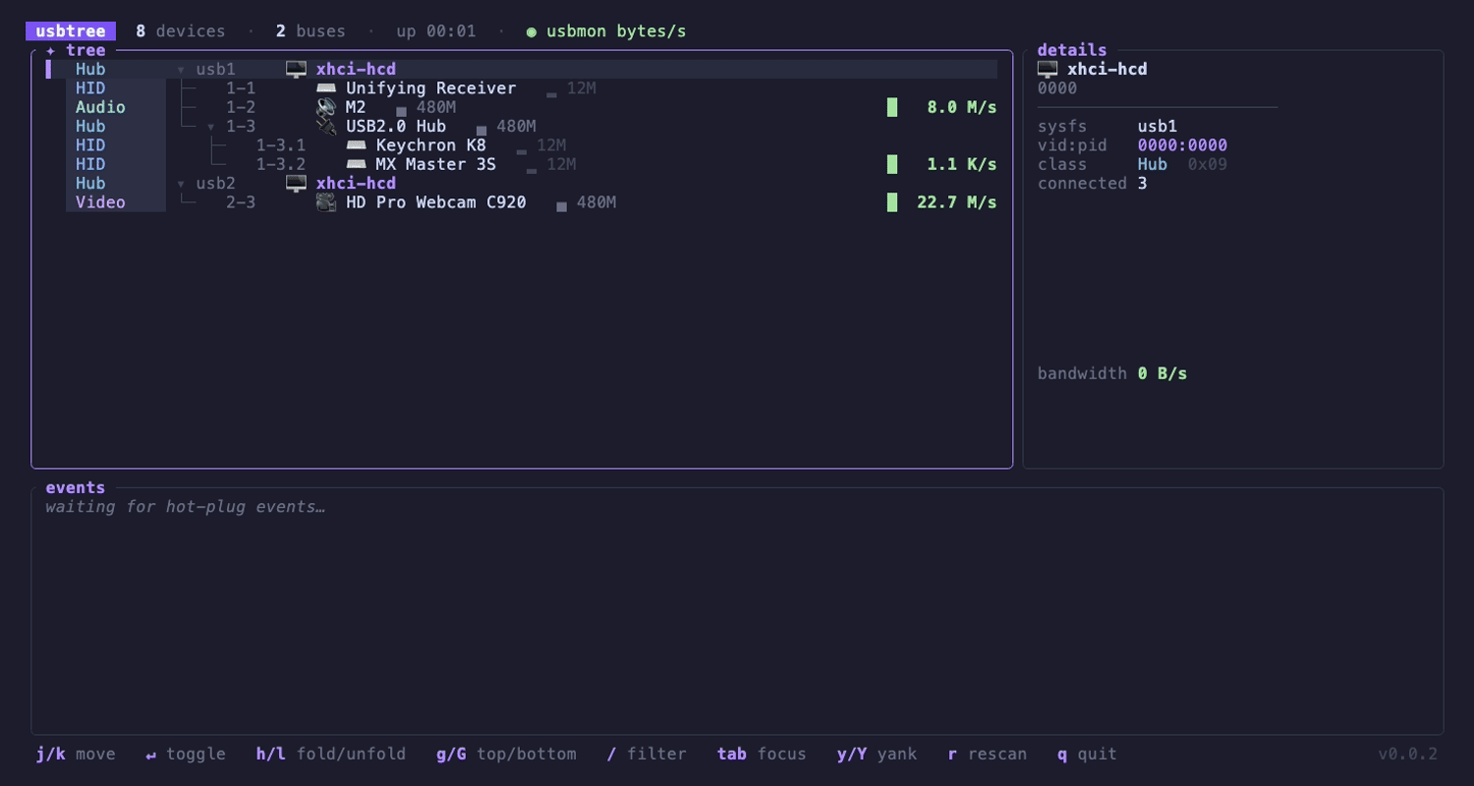1474x786 pixels.
Task: Click the speed bar icon beside M2 480M
Action: [401, 111]
